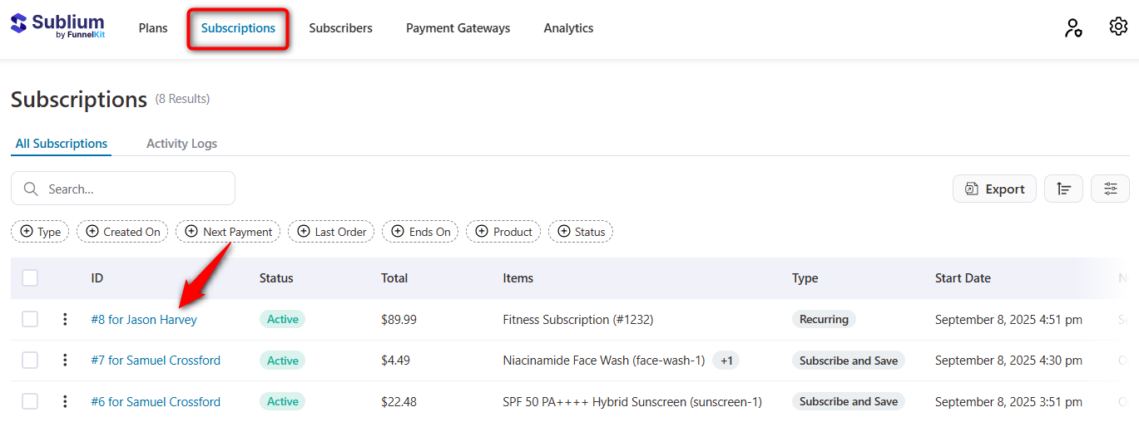Click the sort order icon button

(x=1063, y=189)
